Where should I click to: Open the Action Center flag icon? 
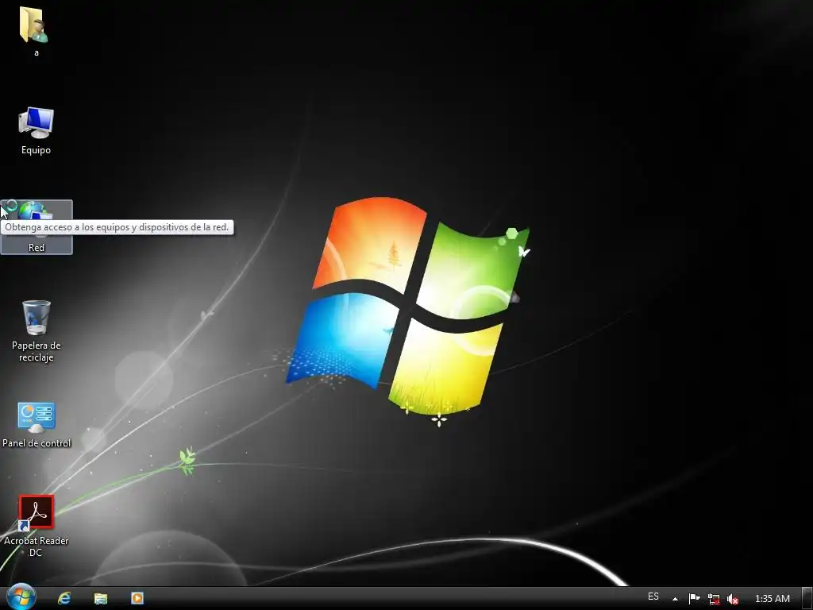point(694,599)
